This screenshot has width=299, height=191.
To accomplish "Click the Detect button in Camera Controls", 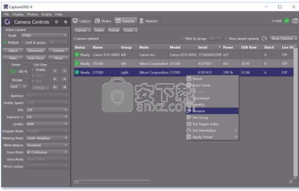I will point(13,51).
